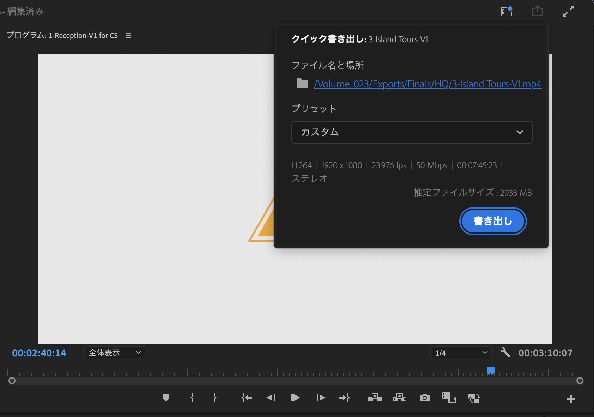The height and width of the screenshot is (417, 594).
Task: Click the Add Marker icon
Action: [x=166, y=398]
